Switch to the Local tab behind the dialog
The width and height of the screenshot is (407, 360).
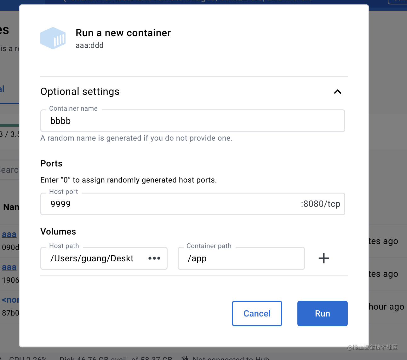click(x=2, y=89)
